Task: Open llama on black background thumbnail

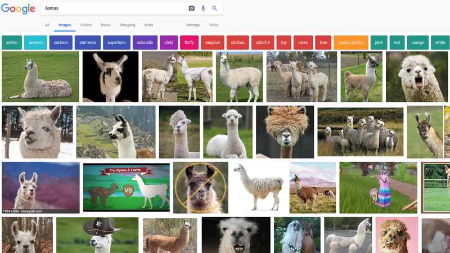Action: [110, 76]
